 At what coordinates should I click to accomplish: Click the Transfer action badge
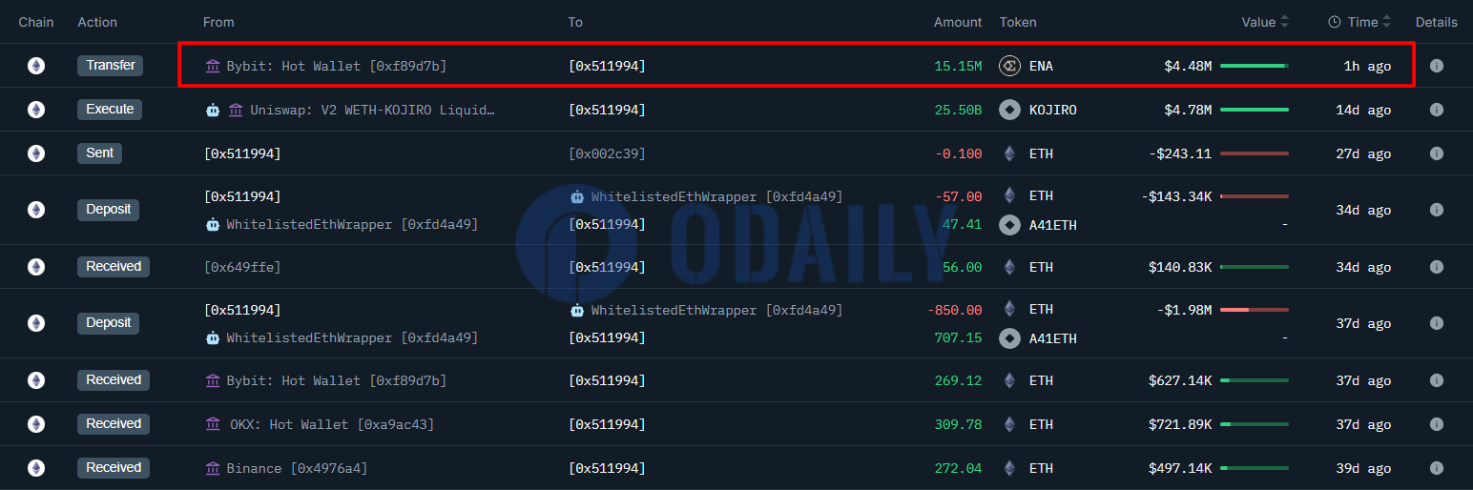pos(111,65)
